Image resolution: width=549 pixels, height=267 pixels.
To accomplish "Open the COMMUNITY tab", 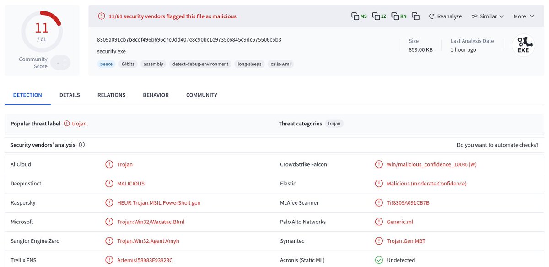I will click(202, 95).
